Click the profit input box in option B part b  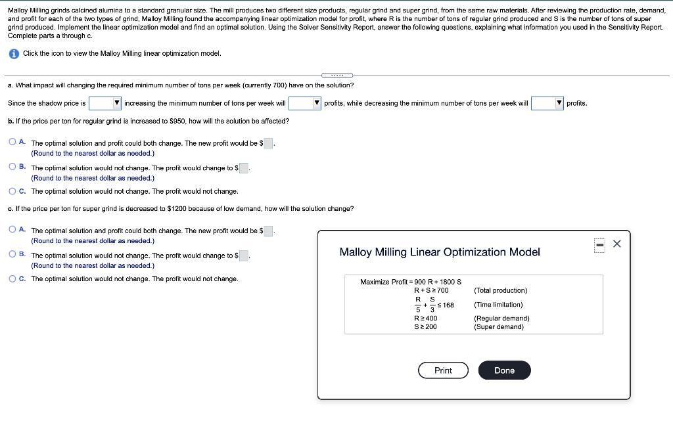(x=244, y=168)
